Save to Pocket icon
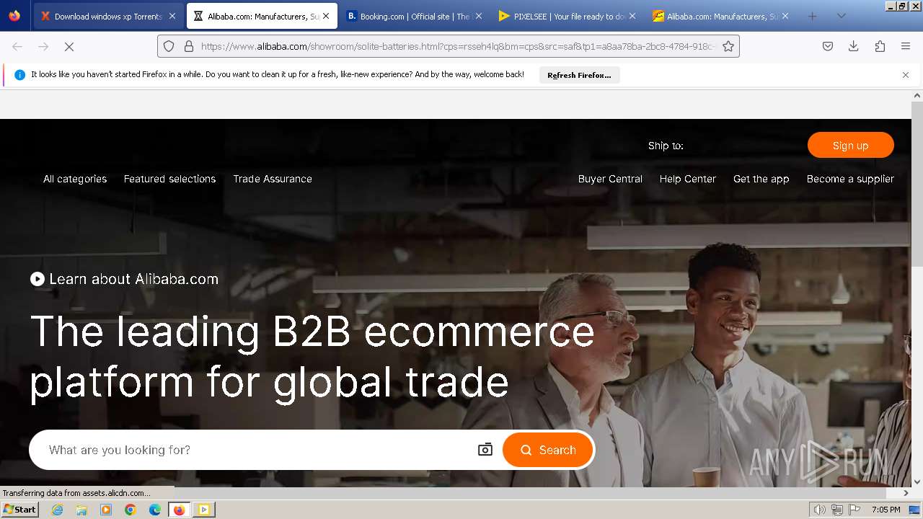This screenshot has height=519, width=923. [x=828, y=46]
